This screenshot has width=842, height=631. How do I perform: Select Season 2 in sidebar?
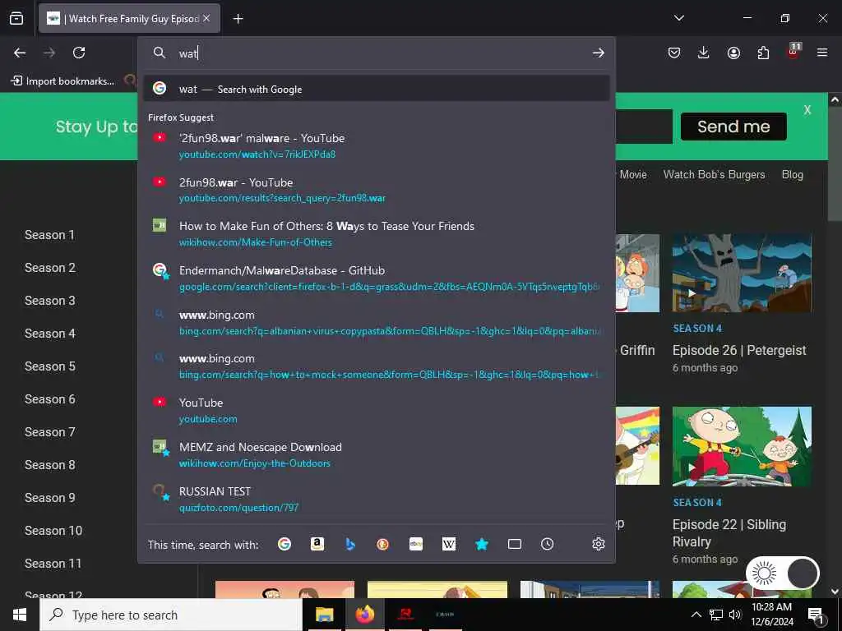pyautogui.click(x=50, y=268)
